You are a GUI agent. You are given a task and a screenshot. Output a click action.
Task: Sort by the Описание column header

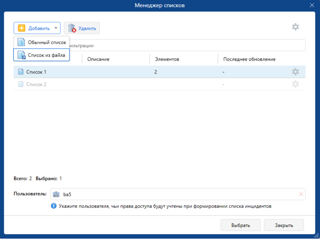click(98, 59)
